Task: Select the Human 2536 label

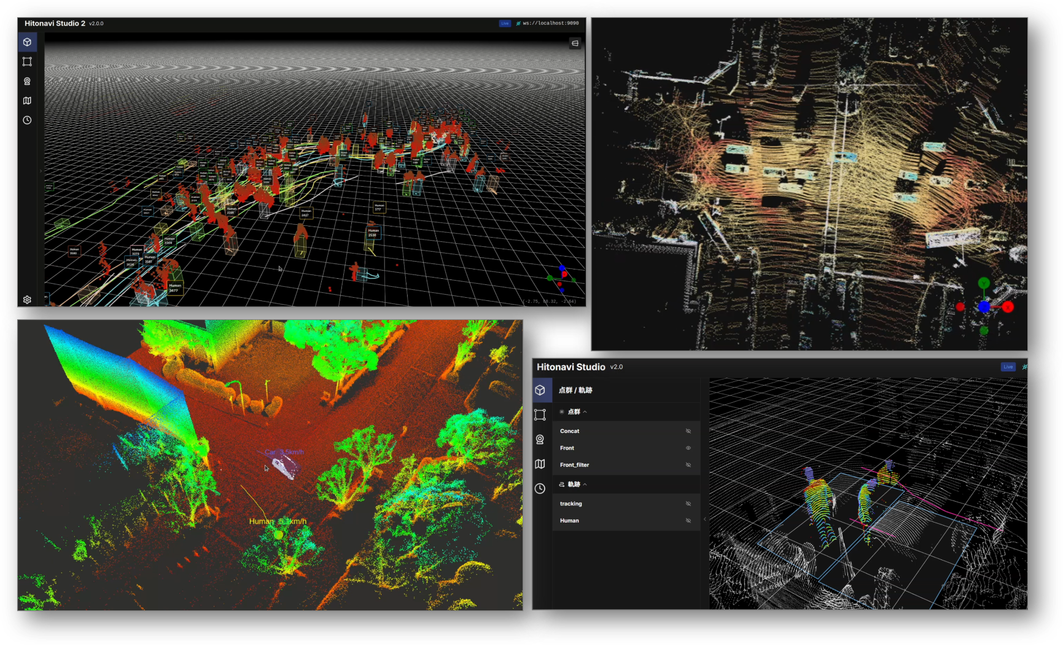Action: [x=373, y=232]
